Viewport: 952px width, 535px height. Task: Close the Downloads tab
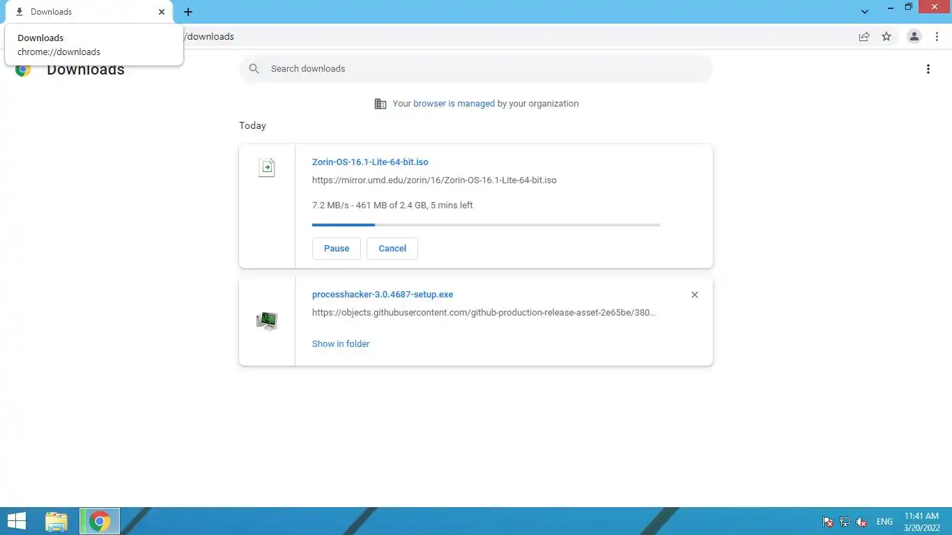[x=162, y=12]
